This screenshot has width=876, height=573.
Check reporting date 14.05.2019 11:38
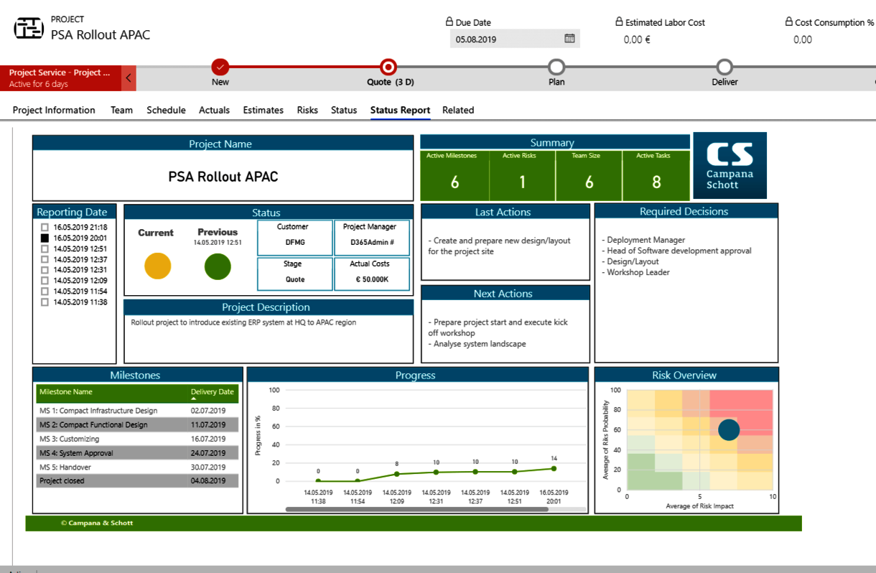click(45, 302)
